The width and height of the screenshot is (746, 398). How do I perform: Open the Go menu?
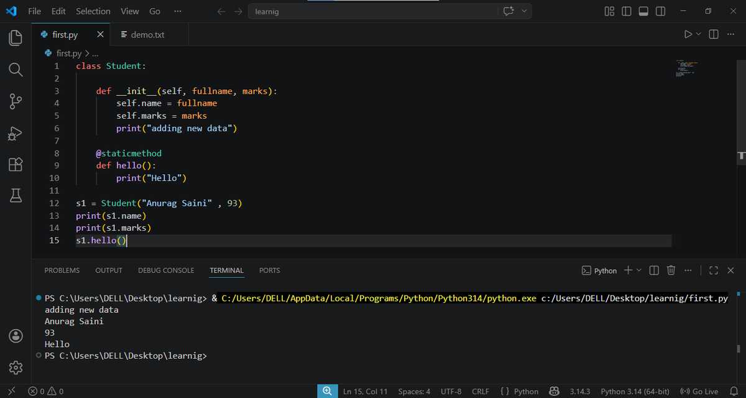point(155,11)
